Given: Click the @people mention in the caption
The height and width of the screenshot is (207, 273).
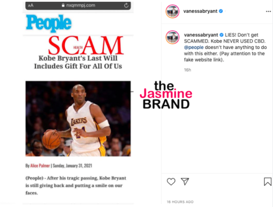Looking at the screenshot, I should [194, 47].
